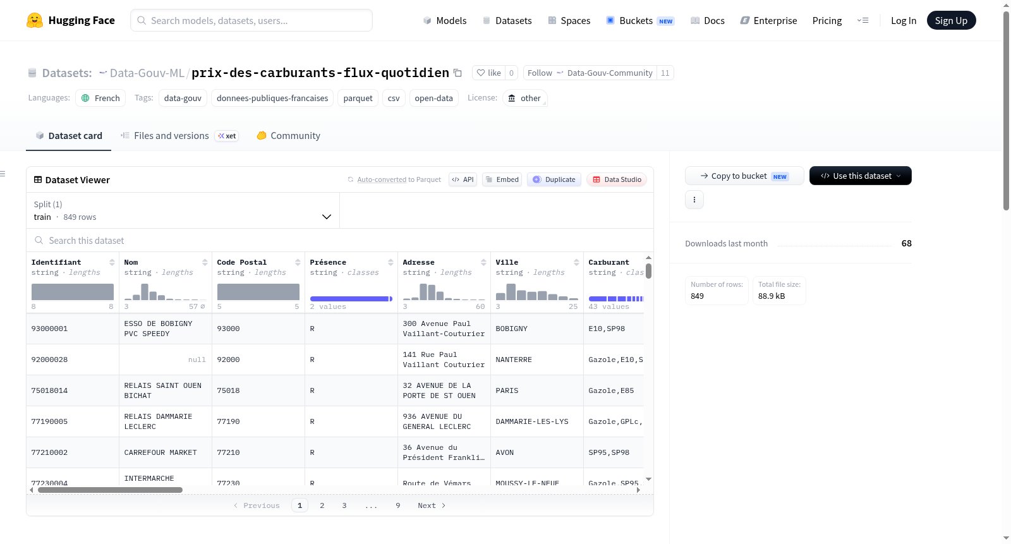Go to Spaces in top navigation

[569, 20]
